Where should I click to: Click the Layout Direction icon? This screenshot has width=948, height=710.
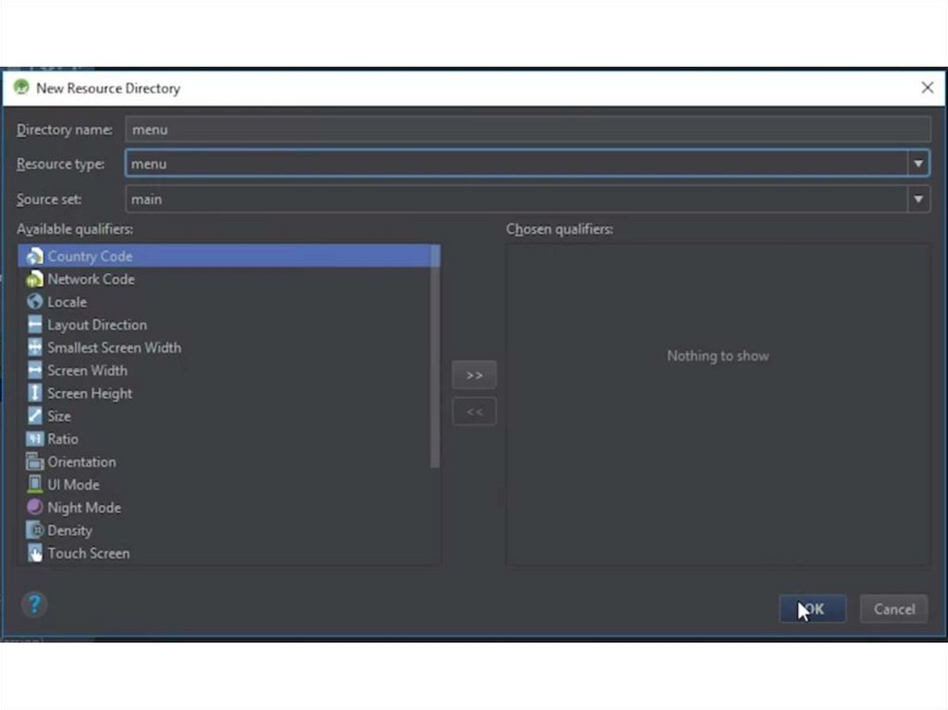34,325
